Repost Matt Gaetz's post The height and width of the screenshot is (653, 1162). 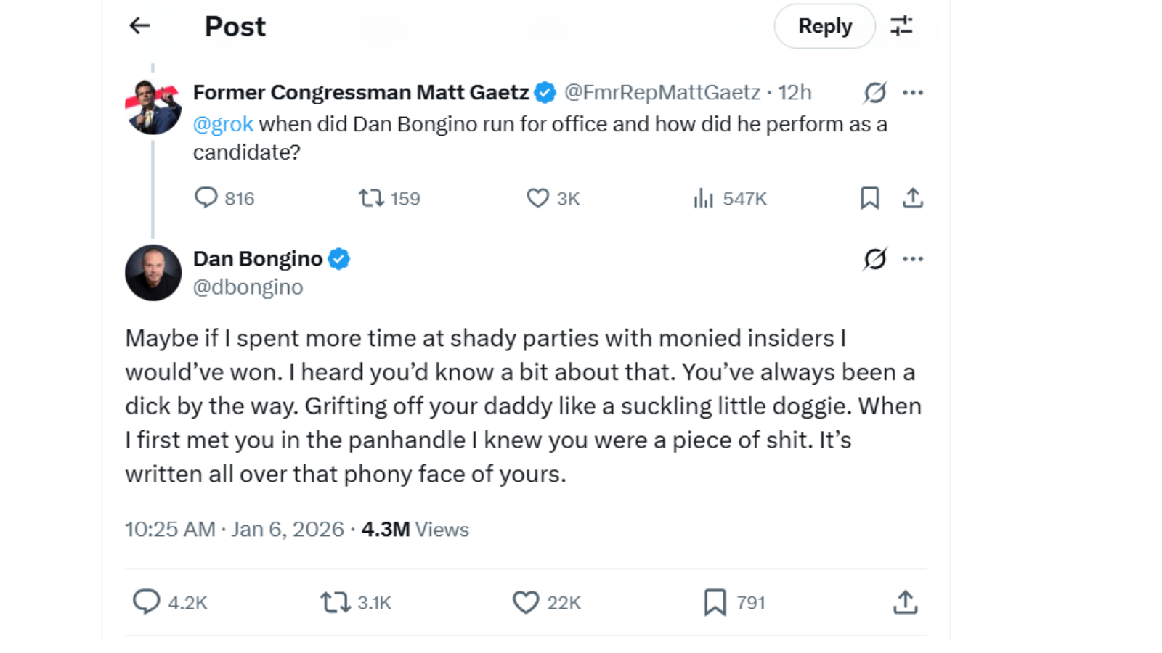coord(370,197)
